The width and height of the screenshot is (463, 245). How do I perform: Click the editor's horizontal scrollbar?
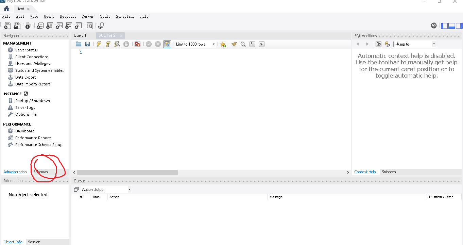127,172
